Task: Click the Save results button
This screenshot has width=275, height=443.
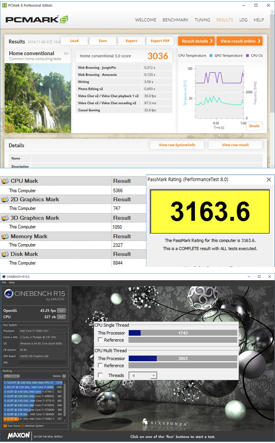Action: (103, 41)
